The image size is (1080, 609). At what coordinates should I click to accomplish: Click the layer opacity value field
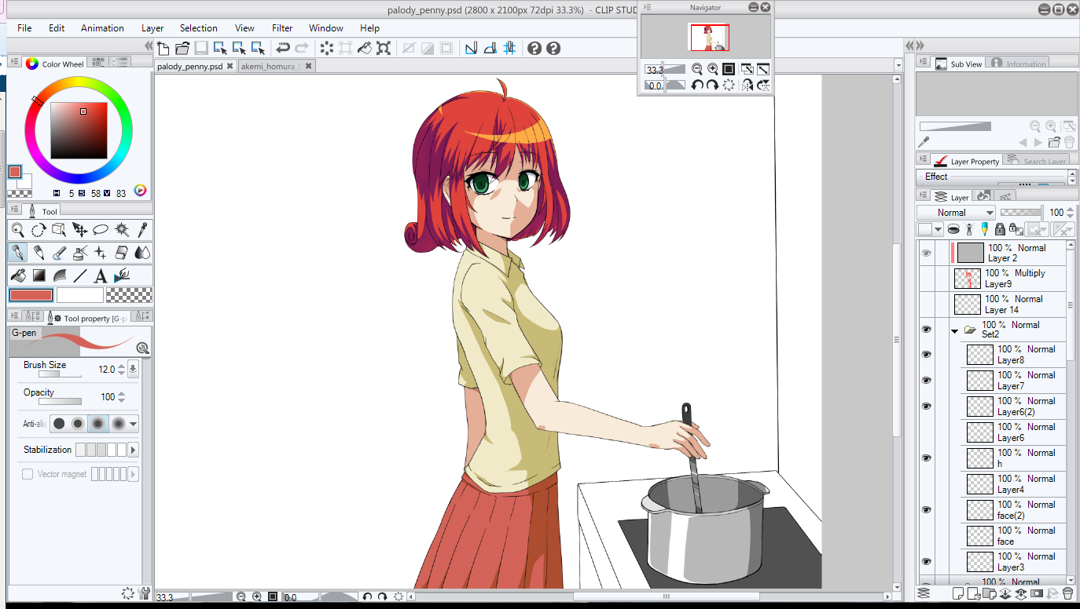[1056, 212]
